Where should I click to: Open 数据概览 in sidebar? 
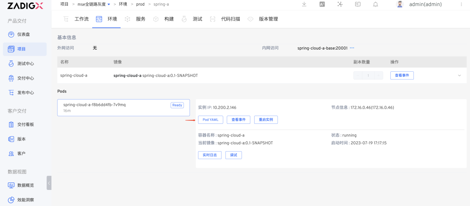(24, 185)
